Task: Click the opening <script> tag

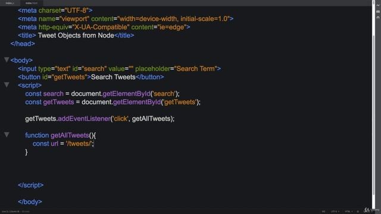Action: click(x=30, y=86)
